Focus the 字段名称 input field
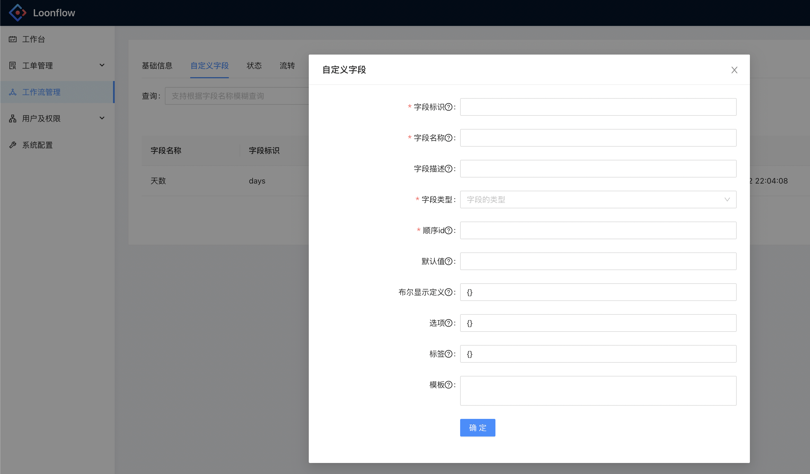 coord(598,138)
